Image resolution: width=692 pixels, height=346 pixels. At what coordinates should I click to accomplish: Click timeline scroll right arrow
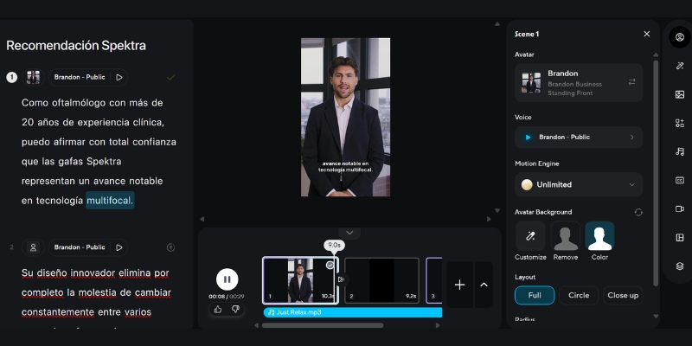coord(438,326)
